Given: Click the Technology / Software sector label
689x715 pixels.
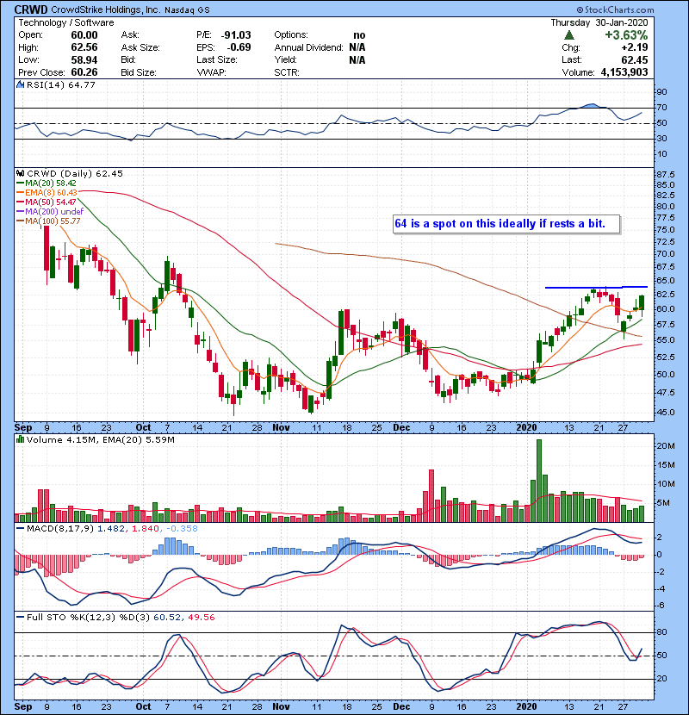Looking at the screenshot, I should pyautogui.click(x=66, y=22).
